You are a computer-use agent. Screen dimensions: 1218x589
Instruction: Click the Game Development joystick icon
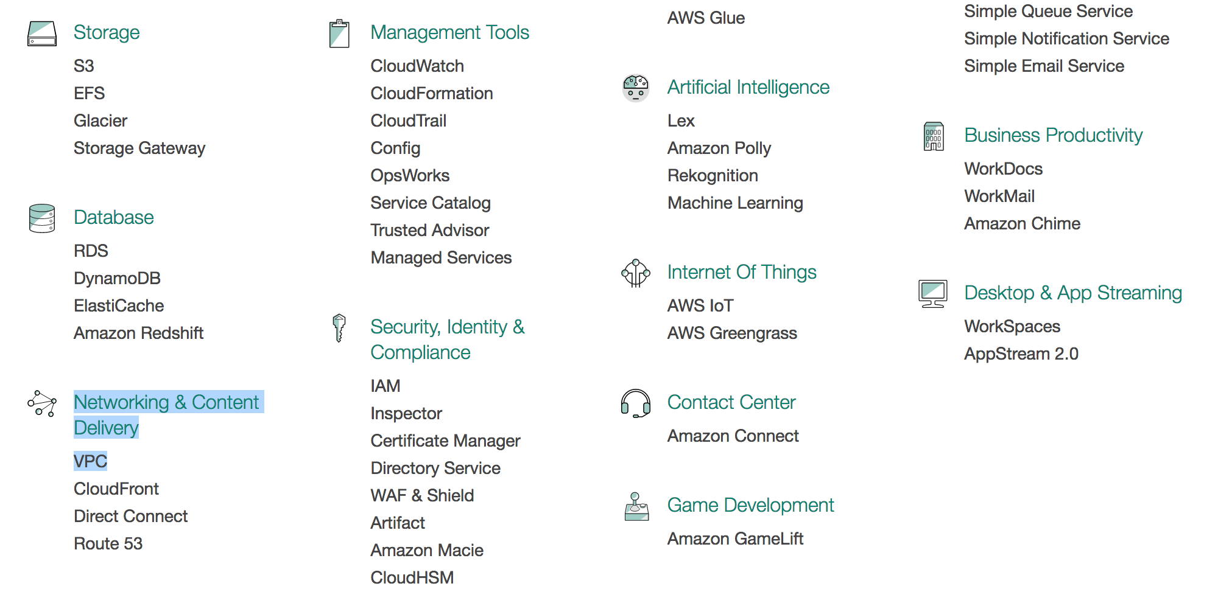click(x=636, y=506)
